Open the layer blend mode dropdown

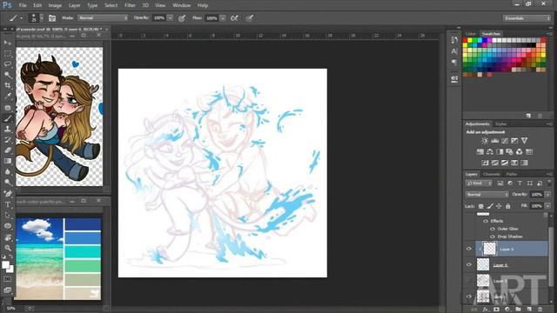[x=487, y=195]
